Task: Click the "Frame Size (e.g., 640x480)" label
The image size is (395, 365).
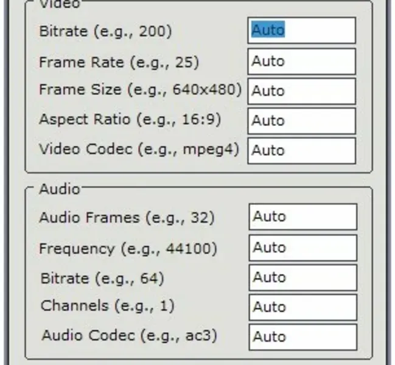Action: pos(140,90)
